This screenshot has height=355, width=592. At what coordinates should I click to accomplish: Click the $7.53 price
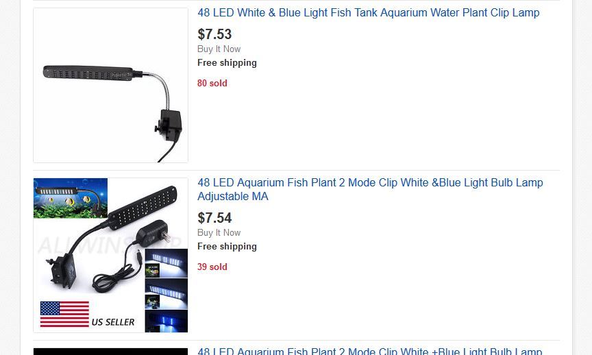(214, 34)
